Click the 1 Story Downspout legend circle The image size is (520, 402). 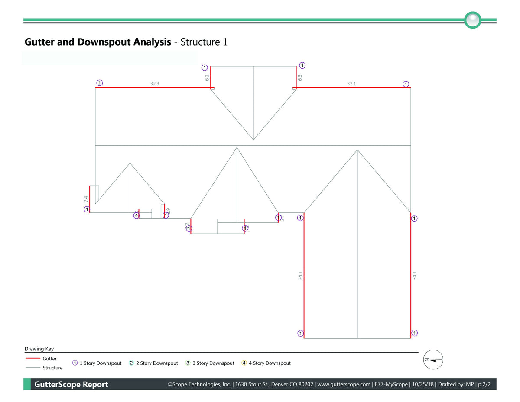coord(75,363)
